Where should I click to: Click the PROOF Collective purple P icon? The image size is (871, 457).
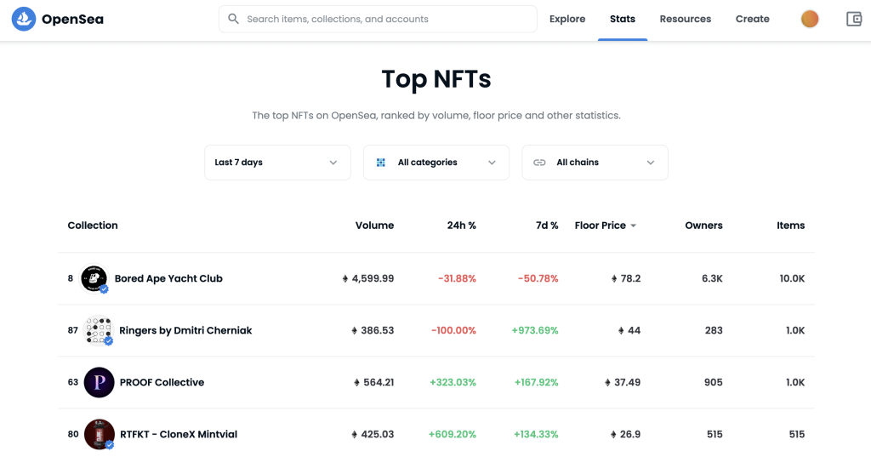click(99, 382)
